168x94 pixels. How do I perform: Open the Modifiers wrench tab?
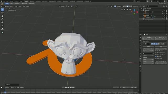coord(140,58)
